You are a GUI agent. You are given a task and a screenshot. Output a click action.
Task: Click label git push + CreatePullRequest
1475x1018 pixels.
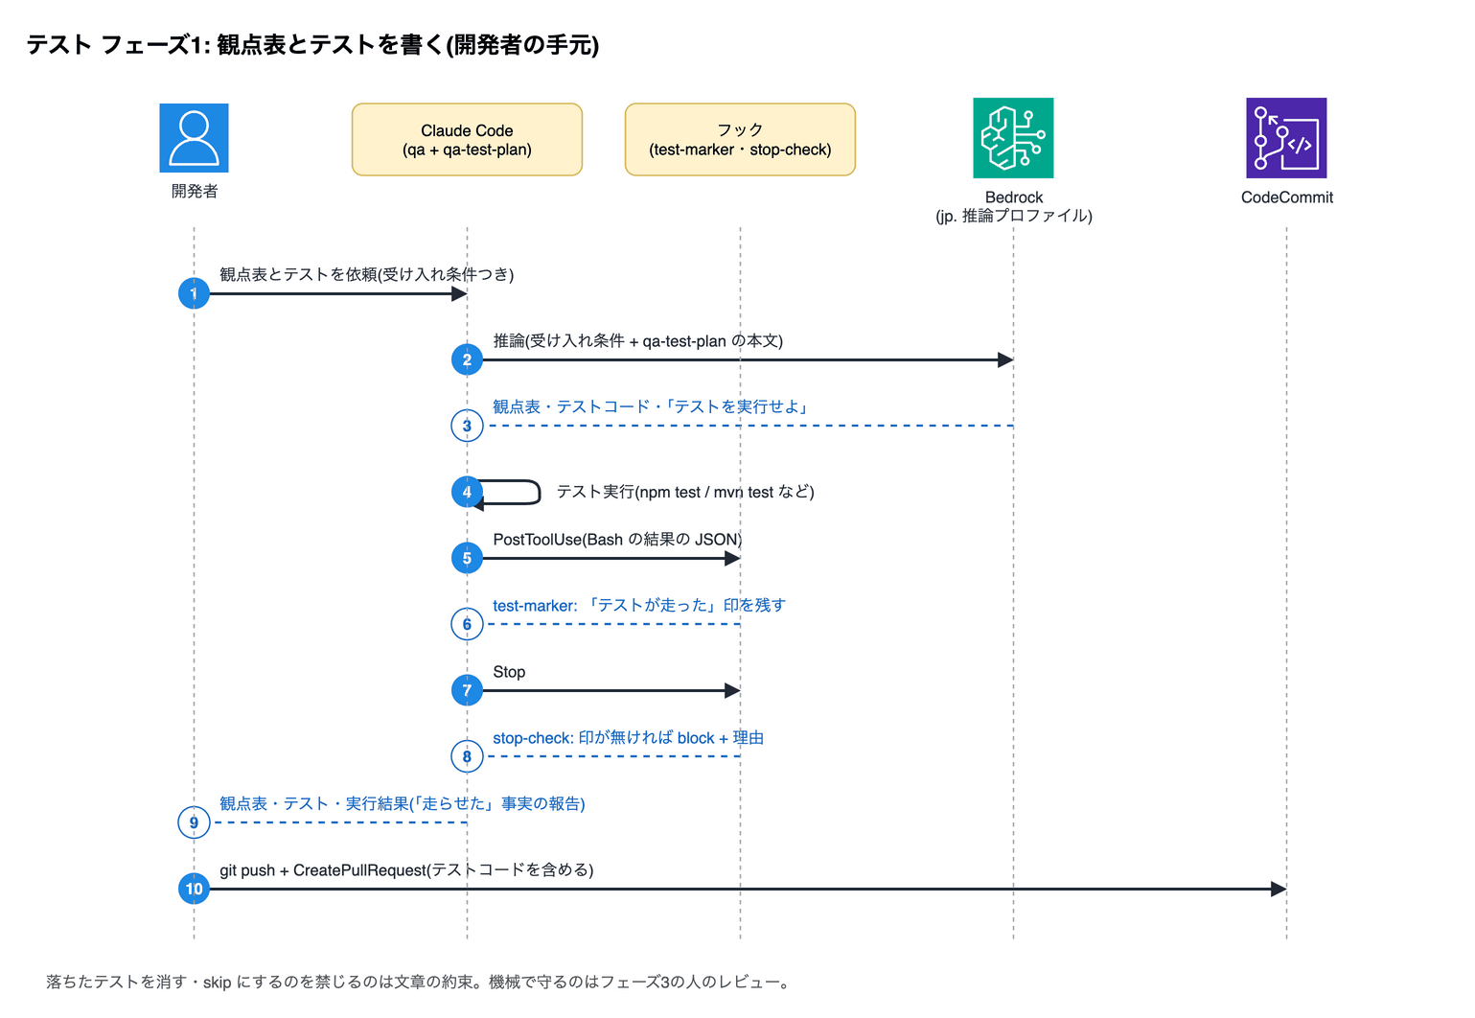[x=406, y=870]
